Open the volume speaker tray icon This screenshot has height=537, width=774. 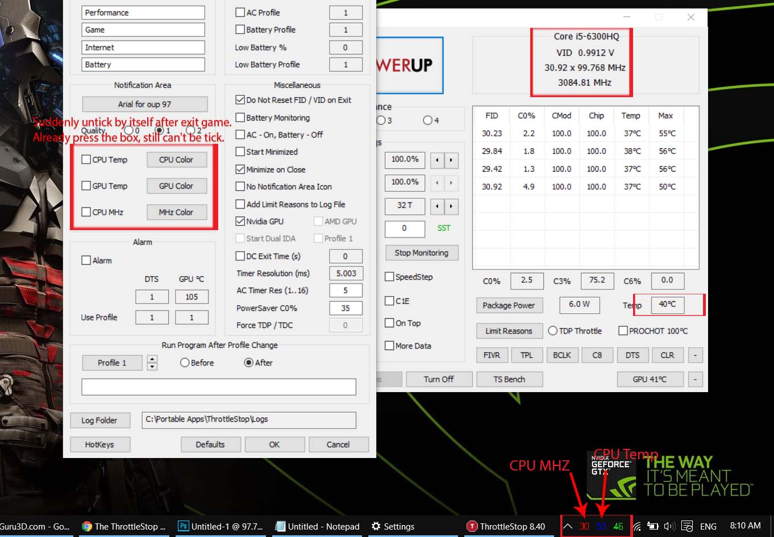669,526
